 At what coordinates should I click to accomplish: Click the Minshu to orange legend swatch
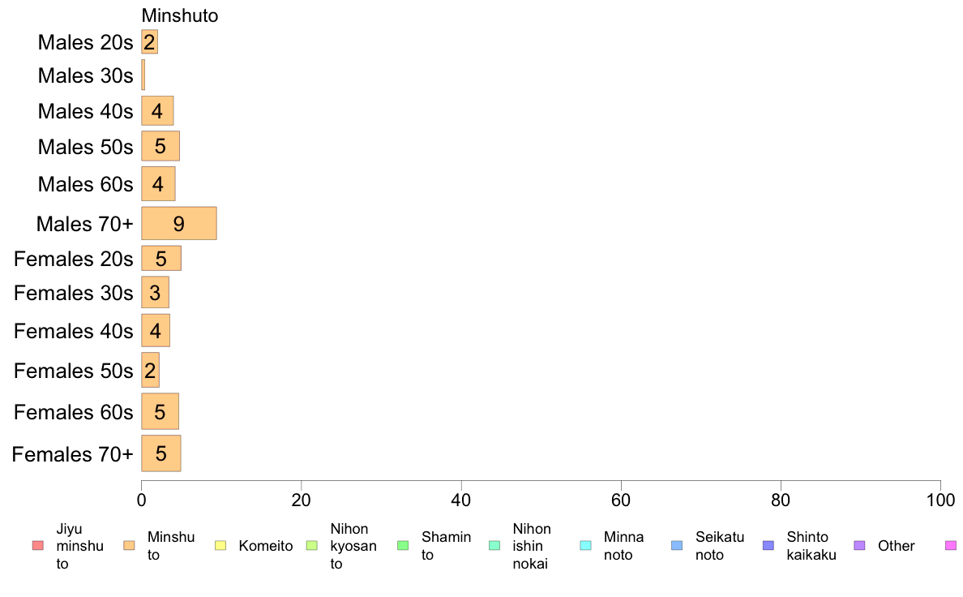tap(129, 545)
